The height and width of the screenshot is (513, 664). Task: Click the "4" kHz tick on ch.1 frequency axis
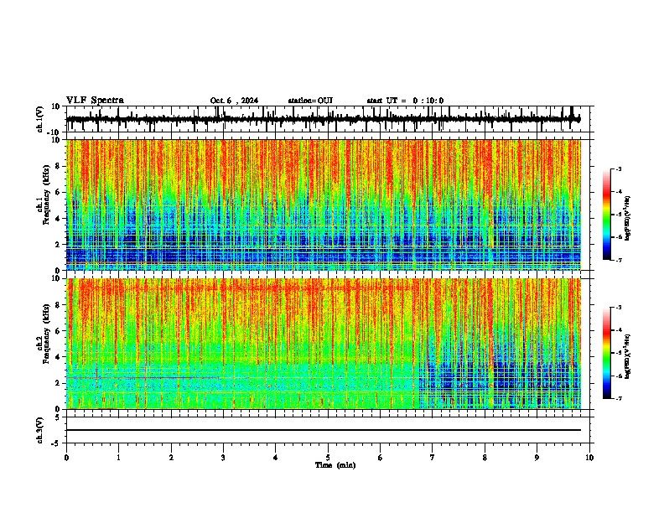58,219
